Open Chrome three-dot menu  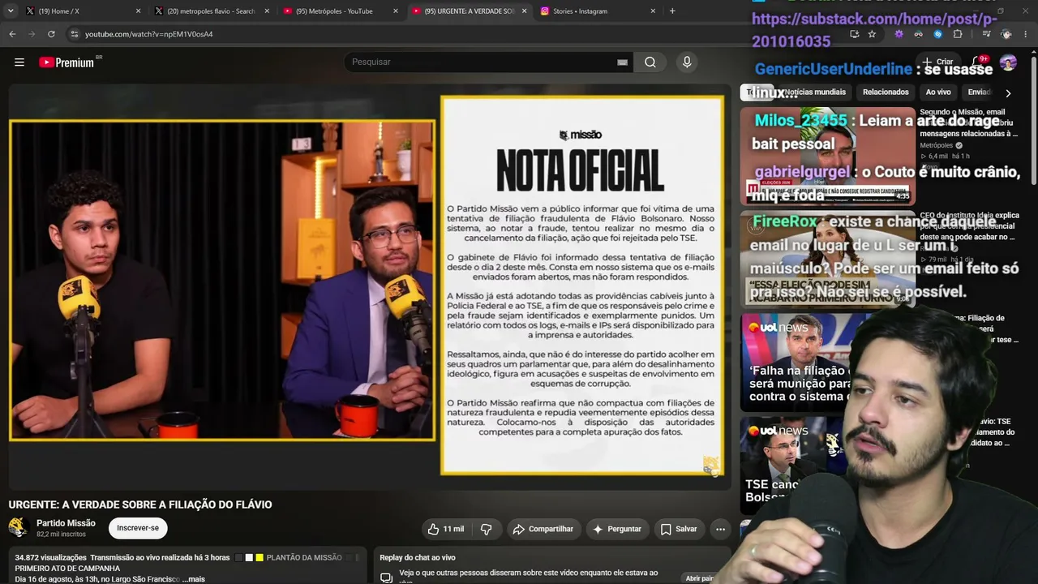[1026, 34]
